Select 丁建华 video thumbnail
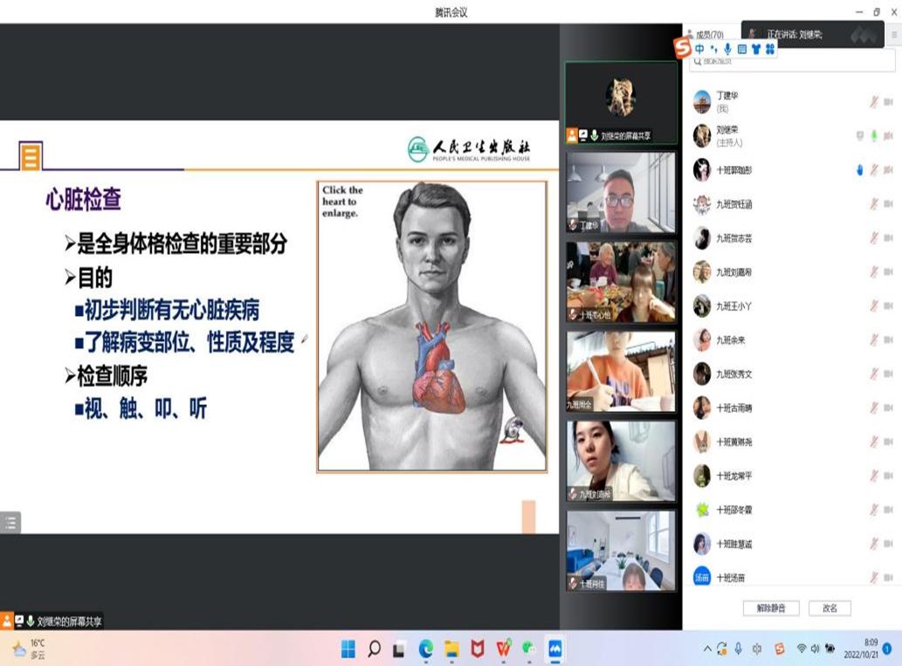902x666 pixels. point(621,192)
